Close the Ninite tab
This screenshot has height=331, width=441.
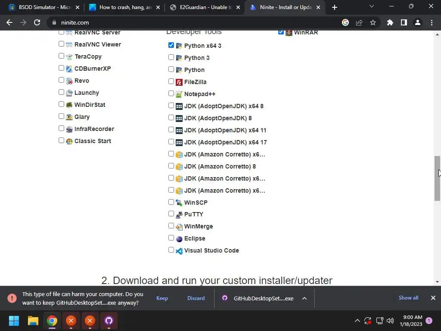click(318, 7)
